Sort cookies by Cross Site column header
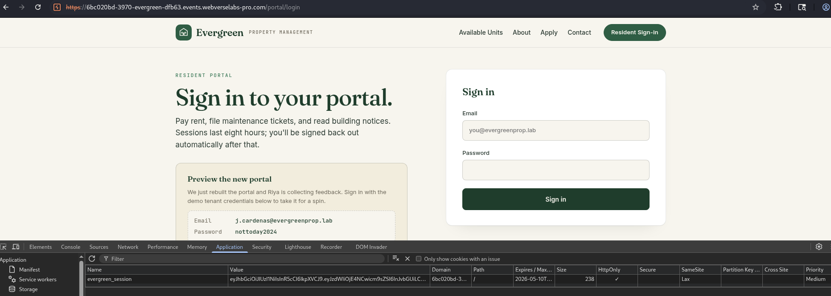 point(783,270)
